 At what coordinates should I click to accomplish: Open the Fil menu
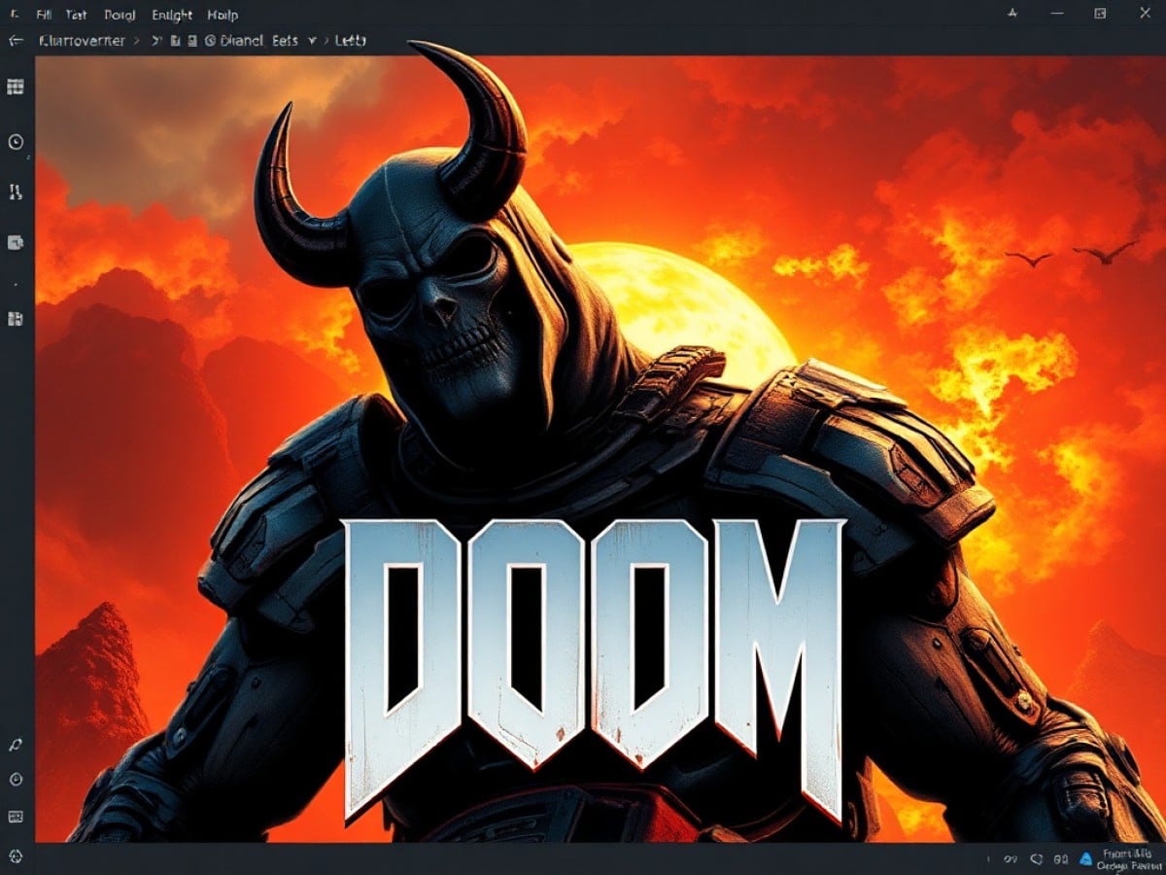44,16
